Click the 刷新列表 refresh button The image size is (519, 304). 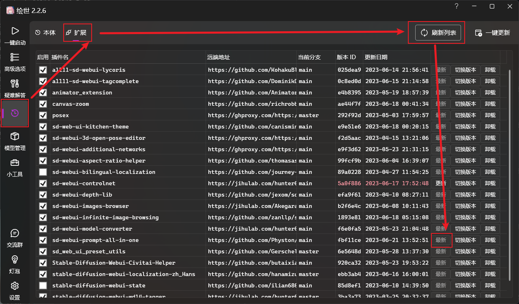[x=438, y=33]
